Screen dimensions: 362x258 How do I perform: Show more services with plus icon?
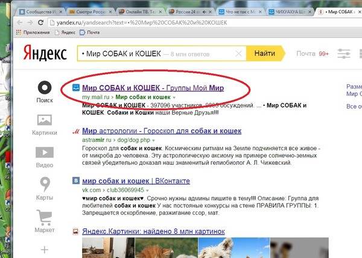pos(45,250)
